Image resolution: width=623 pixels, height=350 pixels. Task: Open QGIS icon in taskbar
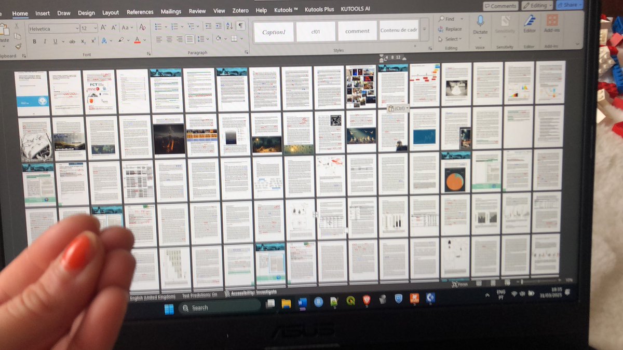pyautogui.click(x=350, y=300)
